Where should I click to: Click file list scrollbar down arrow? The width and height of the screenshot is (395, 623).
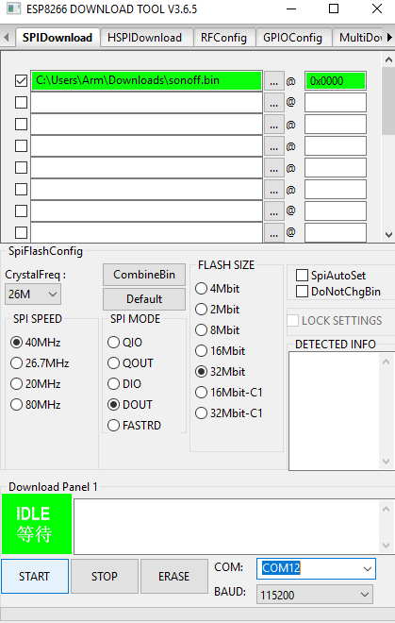click(388, 235)
